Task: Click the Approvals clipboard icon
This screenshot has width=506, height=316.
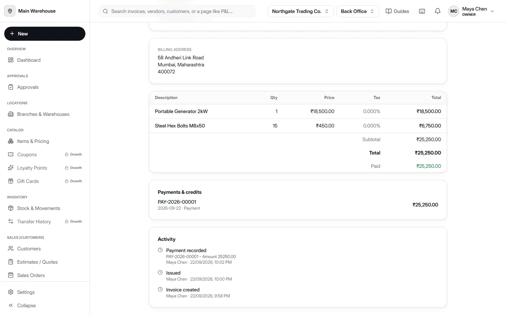Action: coord(11,87)
